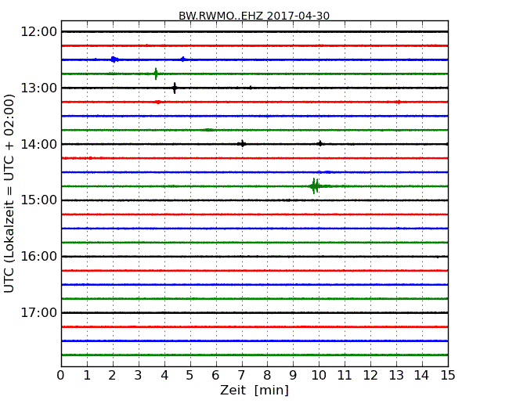Select the horizontal axis label Zeit [min]
Viewport: 509px width, 407px height.
(254, 390)
